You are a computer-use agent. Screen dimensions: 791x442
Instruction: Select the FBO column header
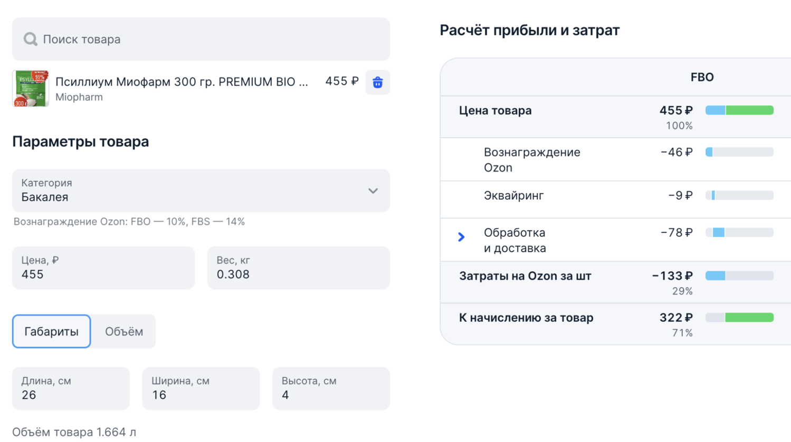[x=702, y=77]
